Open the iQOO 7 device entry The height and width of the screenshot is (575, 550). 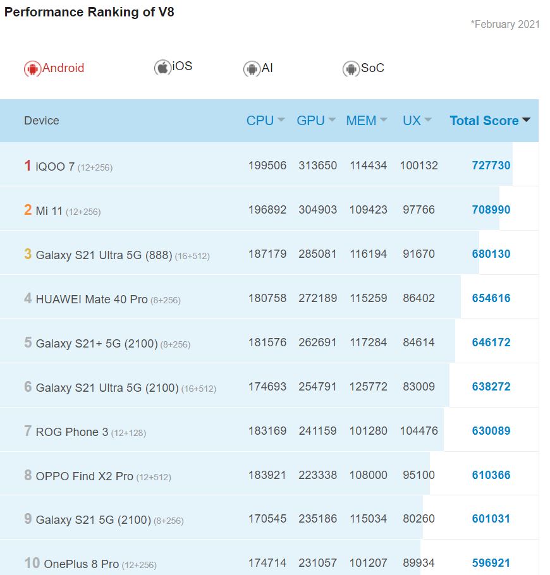[55, 167]
